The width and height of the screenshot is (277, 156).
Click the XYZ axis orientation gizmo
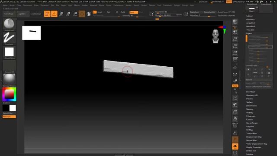[x=222, y=29]
